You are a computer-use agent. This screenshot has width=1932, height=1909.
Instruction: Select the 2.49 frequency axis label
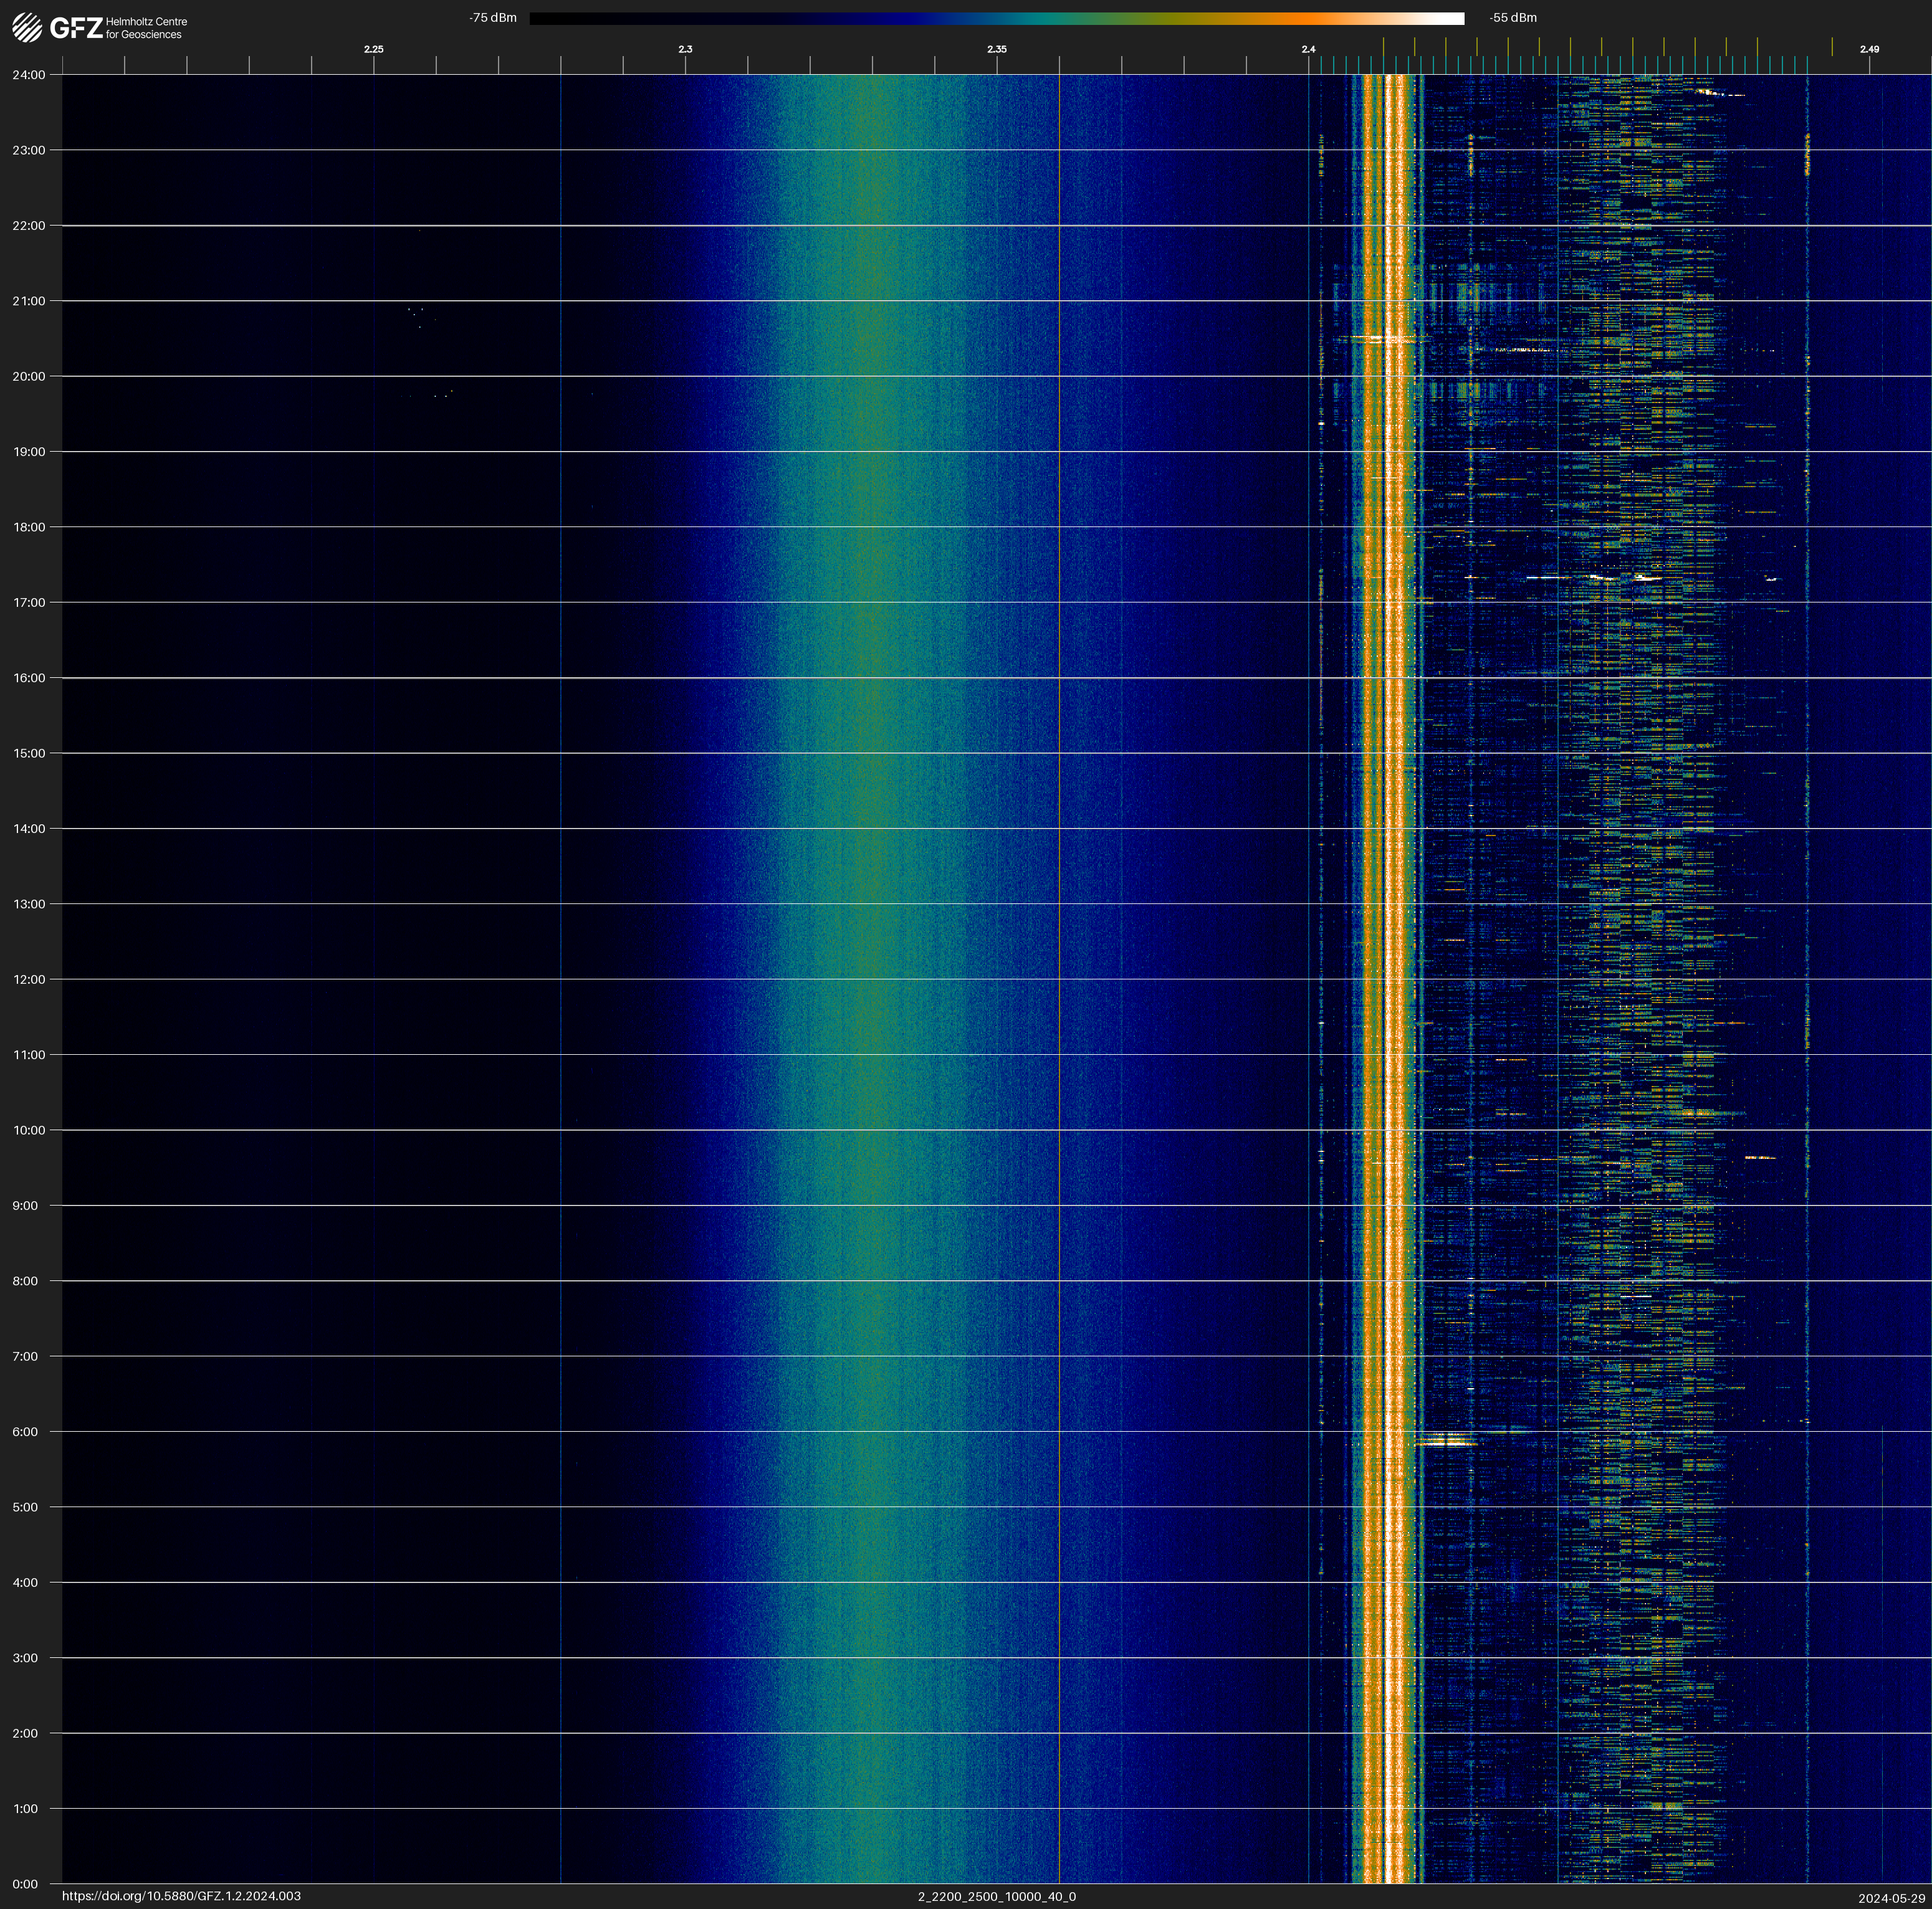pos(1869,49)
